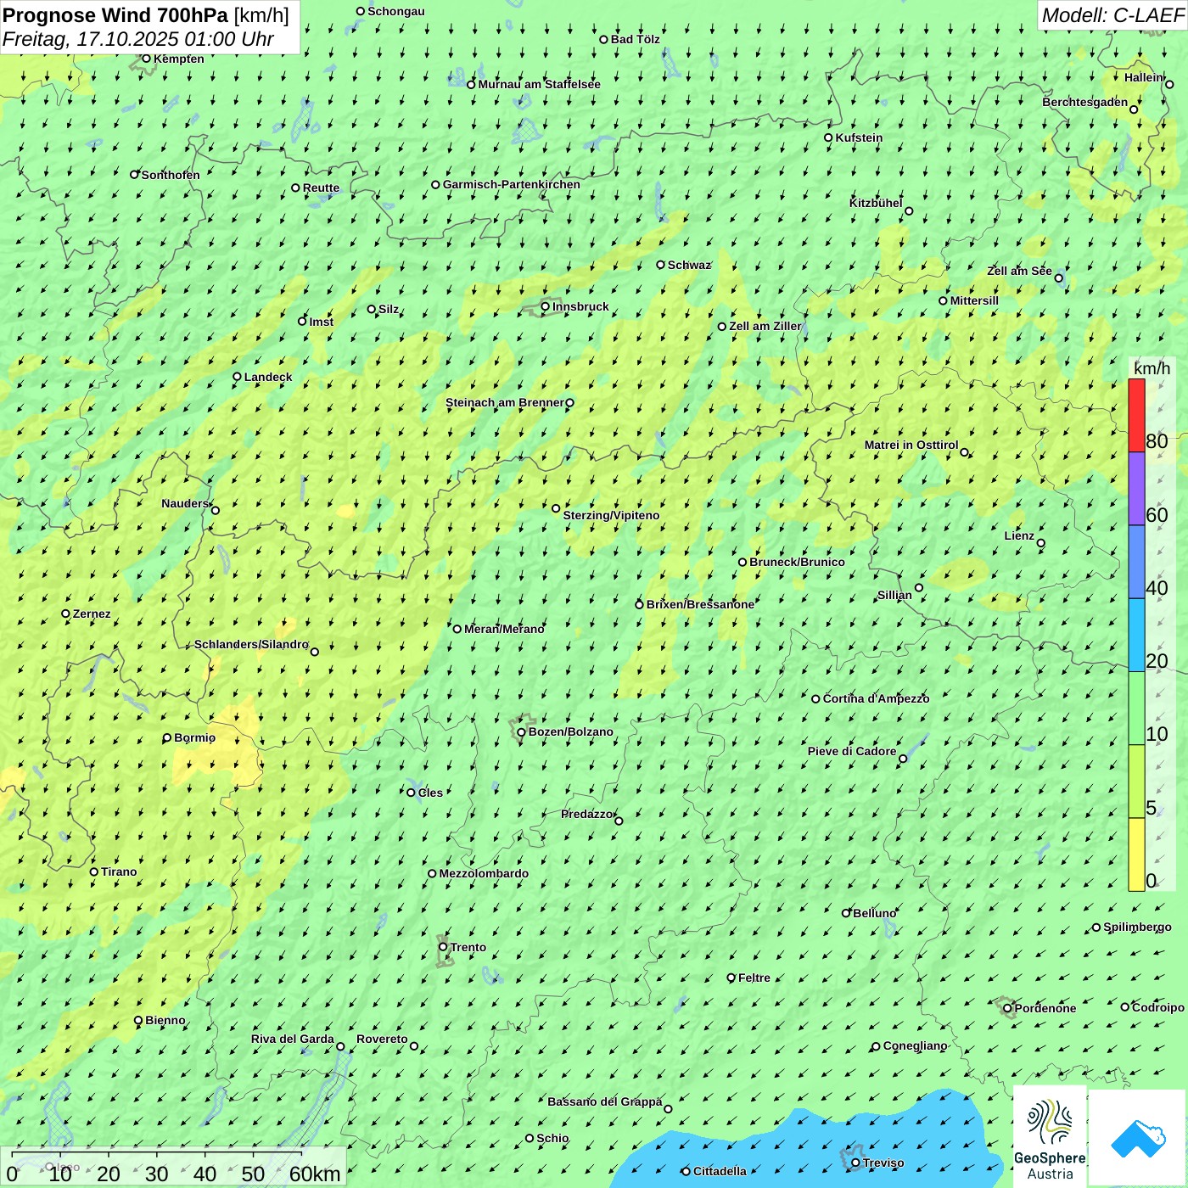Click the Belluno label

[874, 913]
